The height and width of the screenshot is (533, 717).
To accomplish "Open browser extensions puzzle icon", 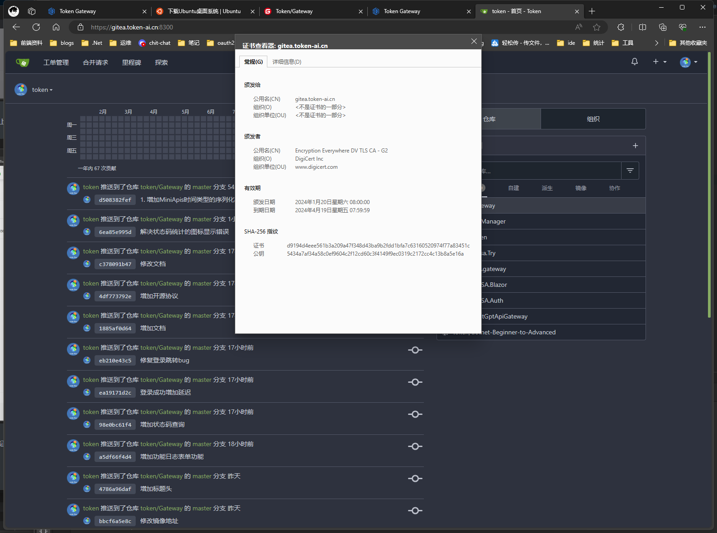I will click(621, 27).
